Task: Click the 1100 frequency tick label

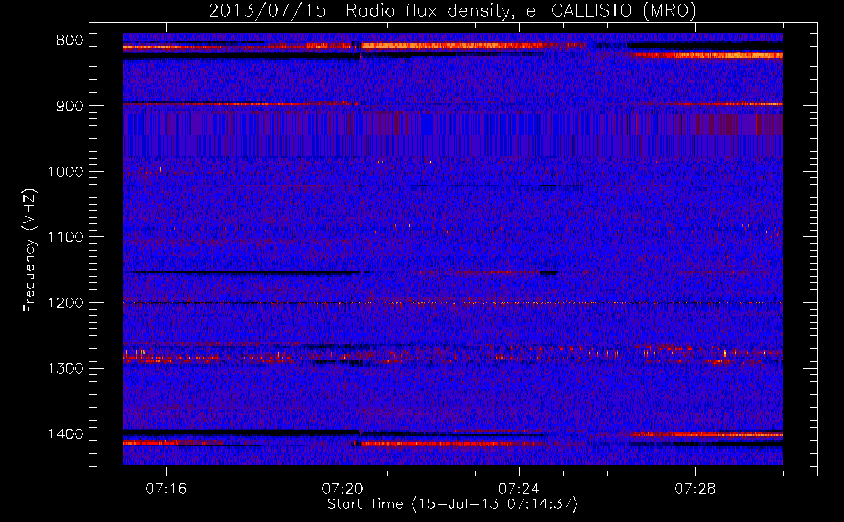Action: tap(65, 238)
